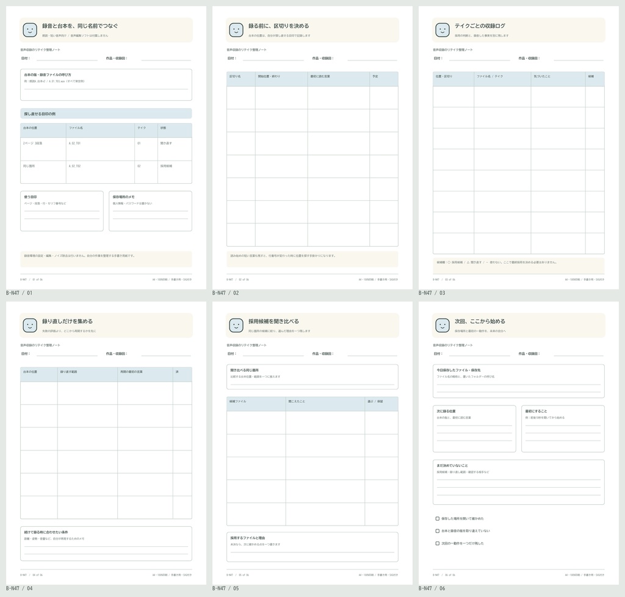The width and height of the screenshot is (625, 597).
Task: Click the smiley icon beside 録り直しだけを集める
Action: coord(30,325)
